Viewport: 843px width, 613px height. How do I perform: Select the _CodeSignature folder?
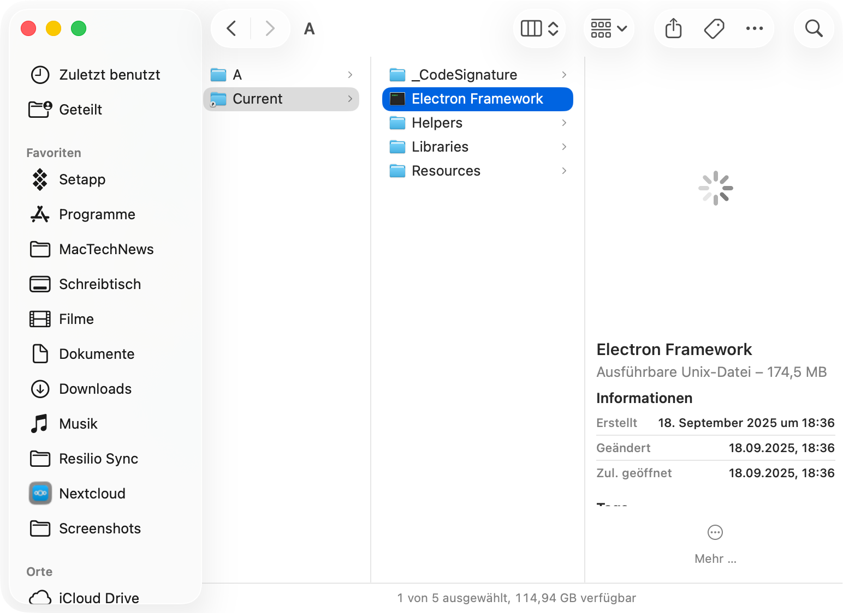(464, 75)
